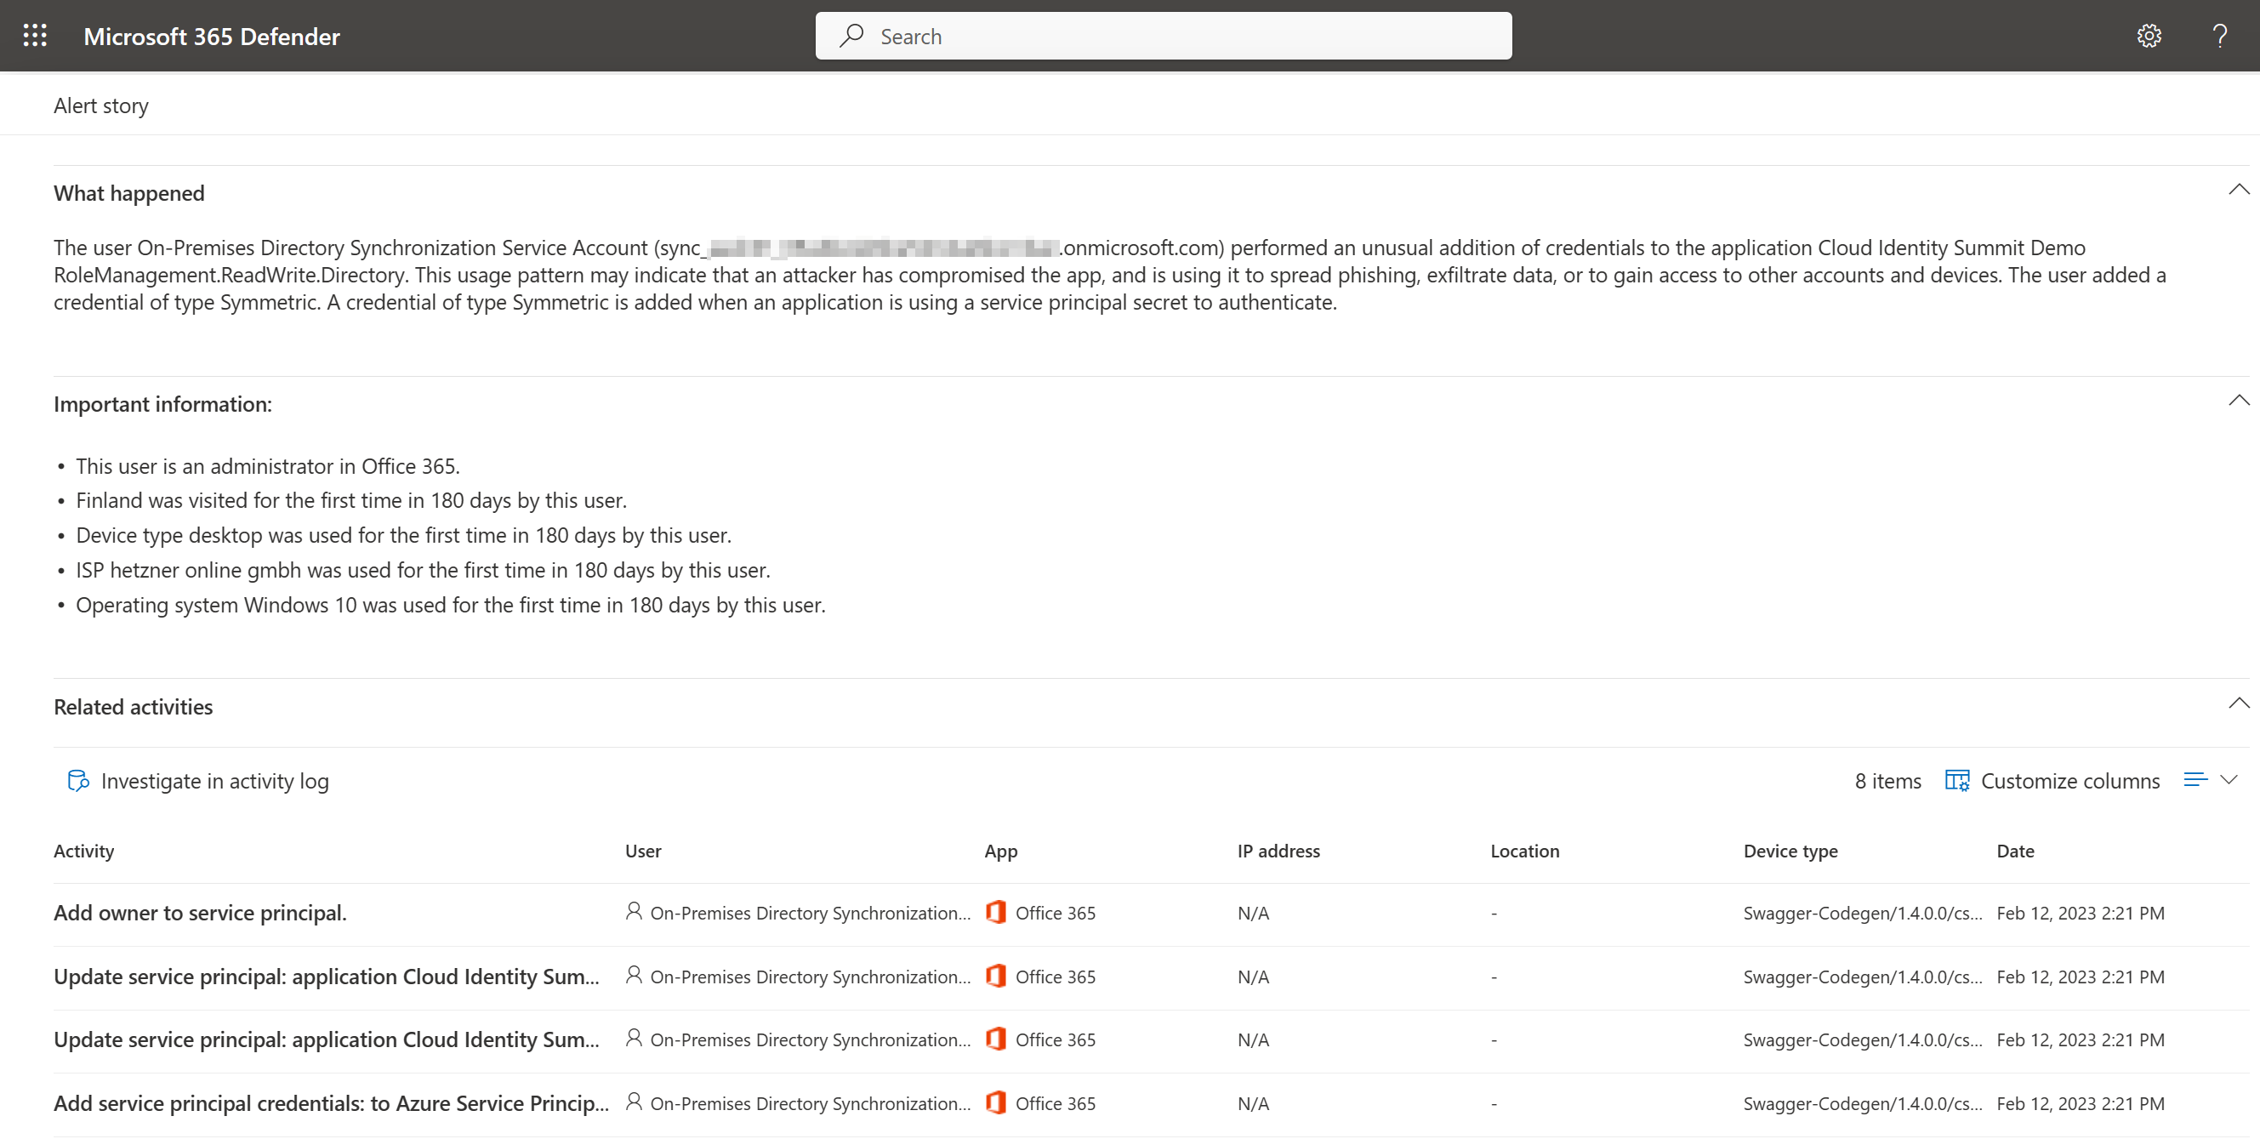Collapse the Related activities section
This screenshot has height=1139, width=2260.
(2239, 703)
